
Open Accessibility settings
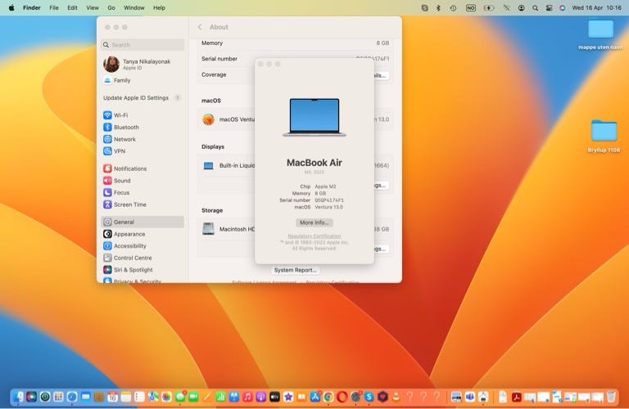coord(129,245)
